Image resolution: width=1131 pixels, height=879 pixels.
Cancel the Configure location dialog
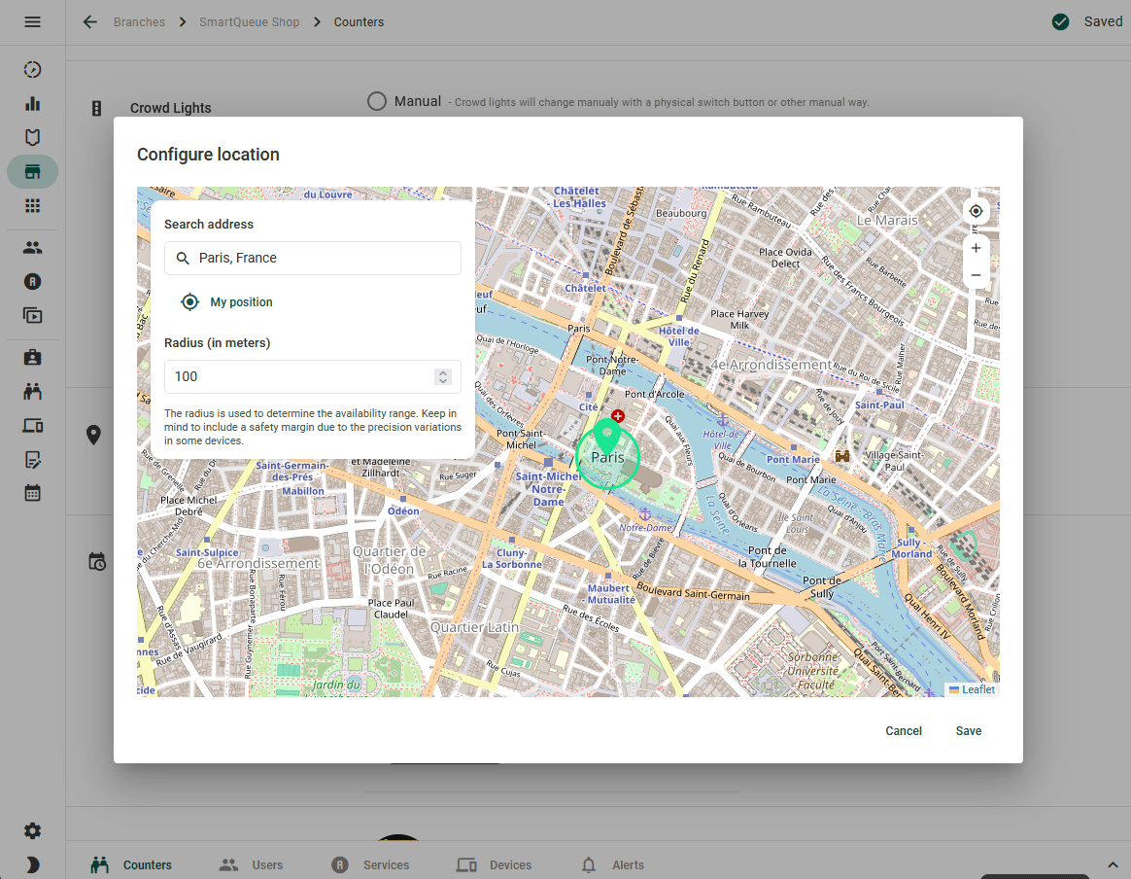coord(903,731)
